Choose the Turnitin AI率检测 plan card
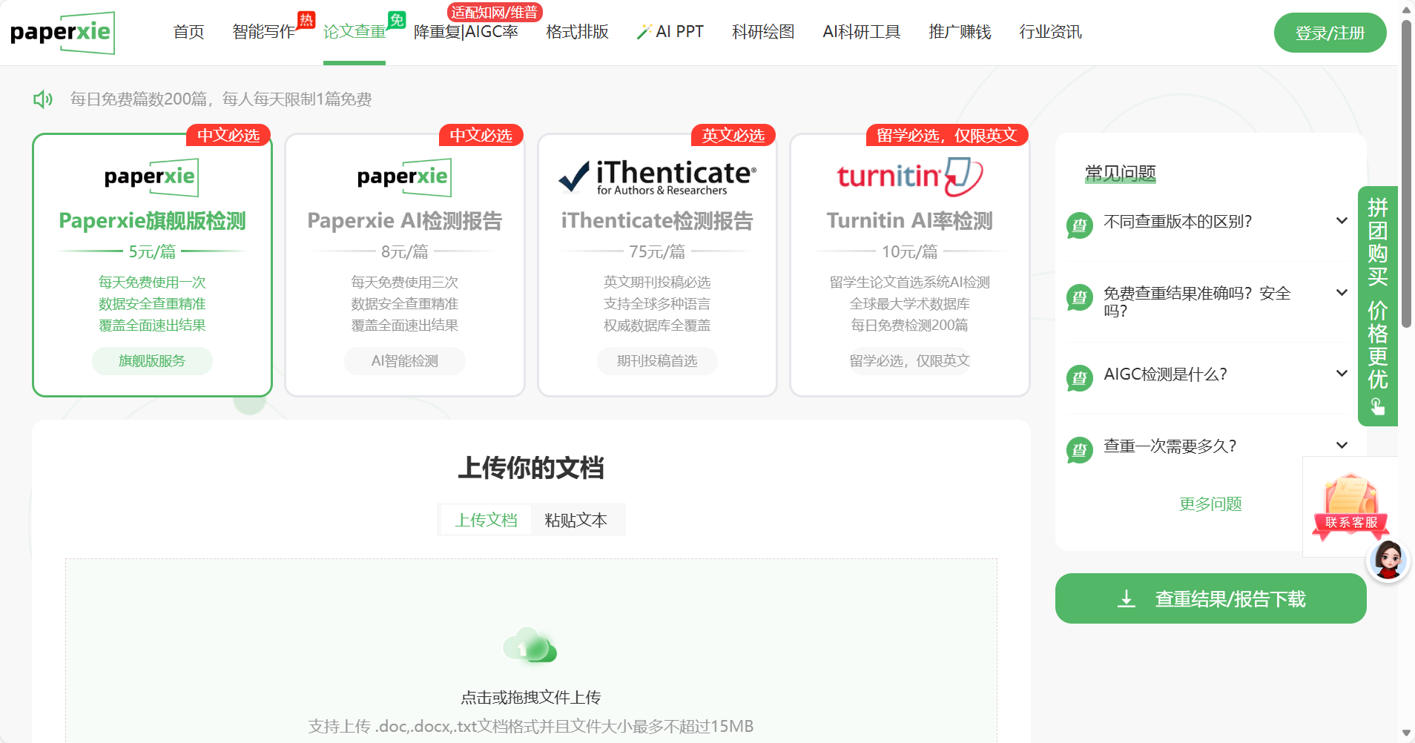The height and width of the screenshot is (743, 1415). (x=909, y=265)
